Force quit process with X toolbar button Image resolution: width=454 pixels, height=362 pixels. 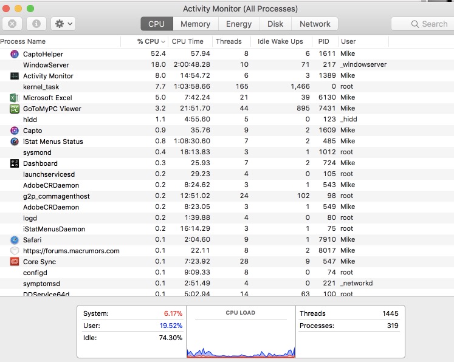coord(12,24)
